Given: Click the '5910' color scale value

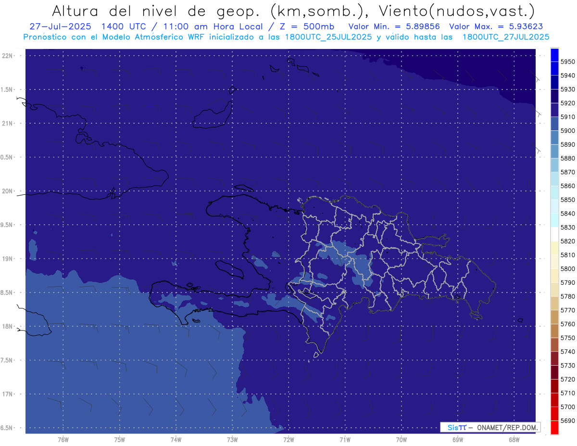Looking at the screenshot, I should pyautogui.click(x=568, y=117).
